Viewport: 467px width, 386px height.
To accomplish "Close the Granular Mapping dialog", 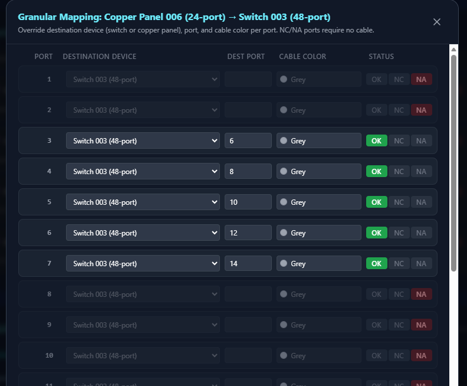I will [436, 22].
